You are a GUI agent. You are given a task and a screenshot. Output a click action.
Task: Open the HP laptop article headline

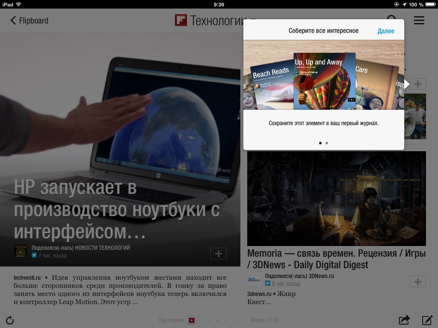117,209
